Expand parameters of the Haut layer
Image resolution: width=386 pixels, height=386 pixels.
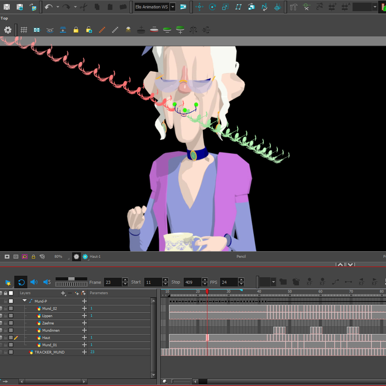click(85, 337)
